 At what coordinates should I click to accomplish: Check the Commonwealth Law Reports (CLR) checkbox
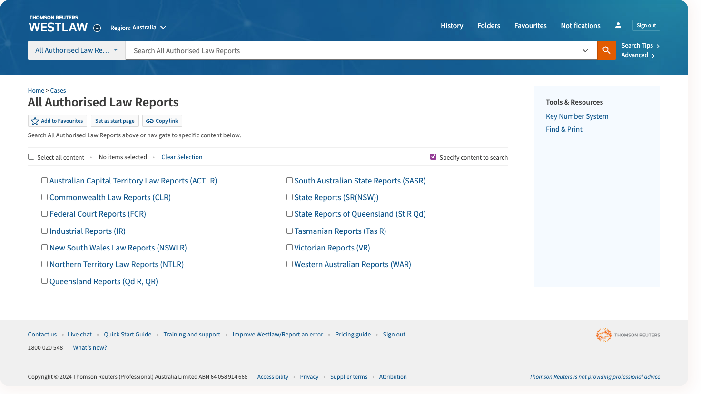(44, 197)
